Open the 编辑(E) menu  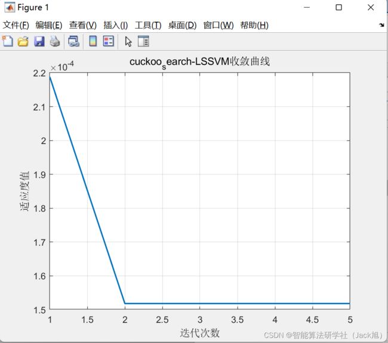tap(49, 25)
